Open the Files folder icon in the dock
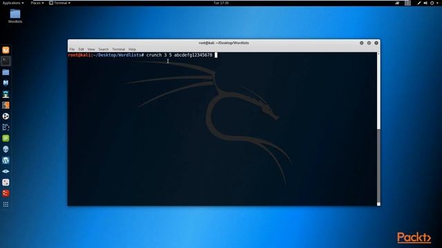Screen dimensions: 442x248 coord(6,72)
